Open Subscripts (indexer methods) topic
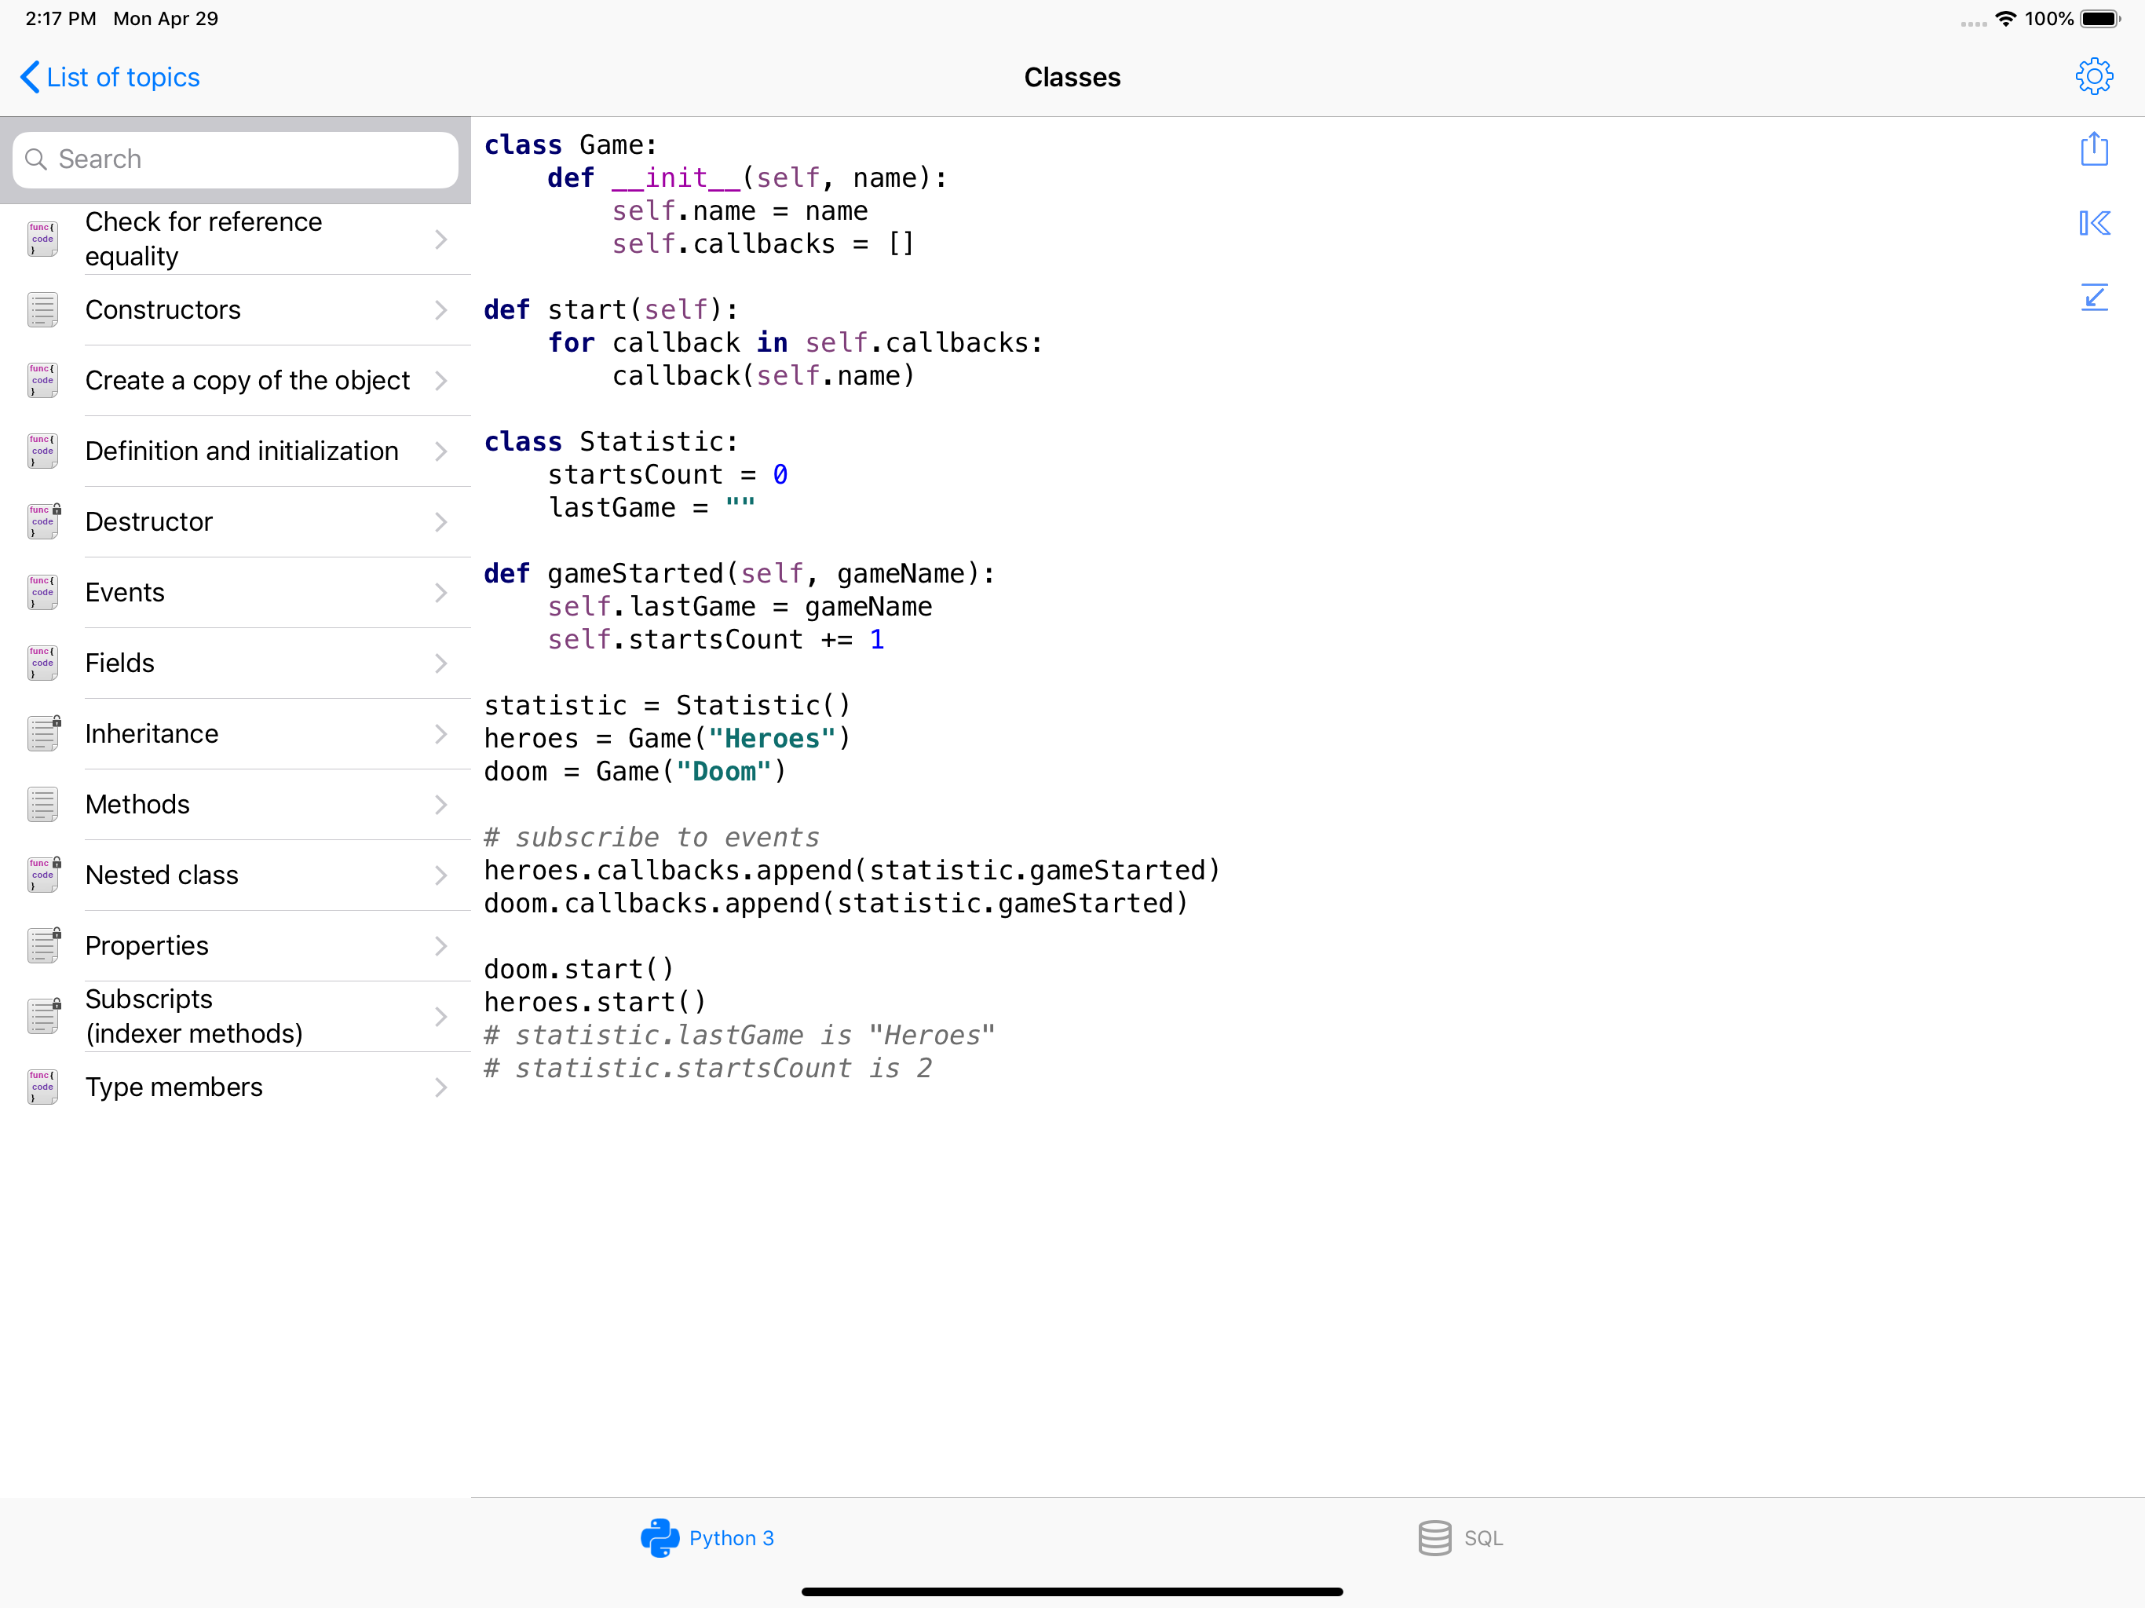This screenshot has width=2145, height=1608. tap(194, 1015)
